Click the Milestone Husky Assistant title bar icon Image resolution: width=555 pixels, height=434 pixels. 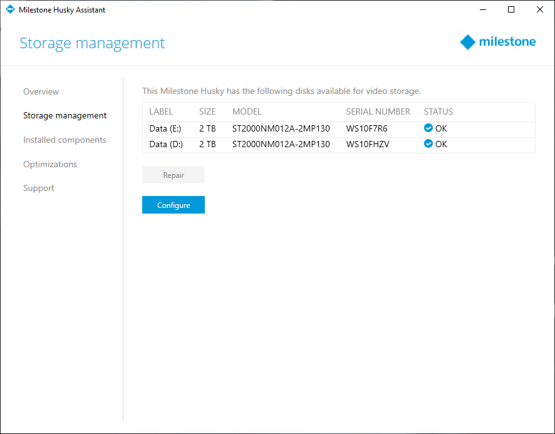click(10, 9)
